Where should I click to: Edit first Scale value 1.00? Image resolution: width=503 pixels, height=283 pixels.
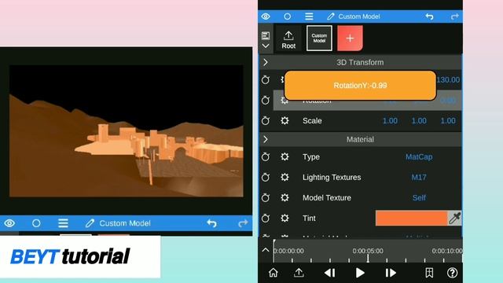[x=390, y=120]
